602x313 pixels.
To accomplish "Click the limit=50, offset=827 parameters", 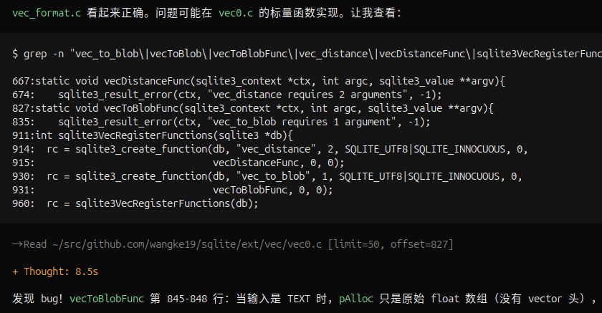I will click(391, 244).
